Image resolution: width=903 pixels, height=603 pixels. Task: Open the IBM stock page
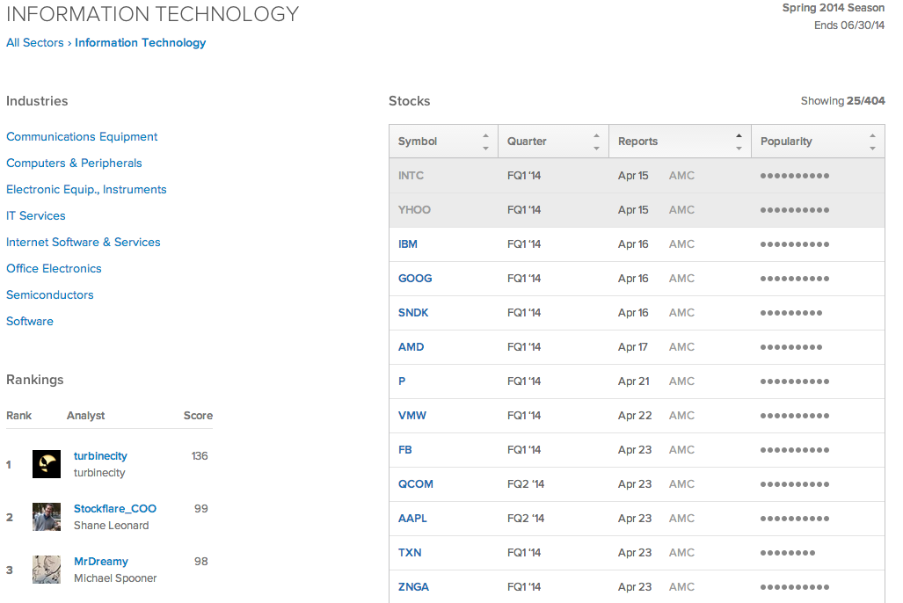click(x=408, y=244)
